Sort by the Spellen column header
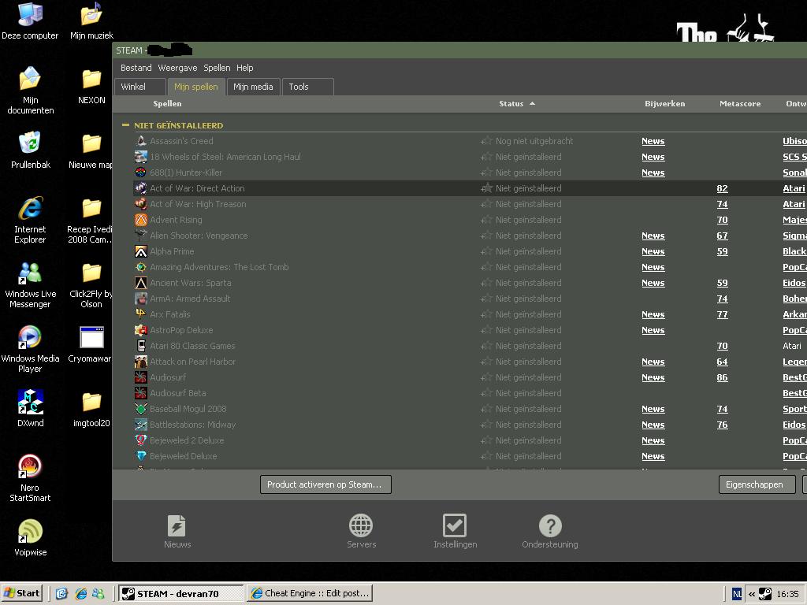Screen dimensions: 807x605 coord(167,103)
